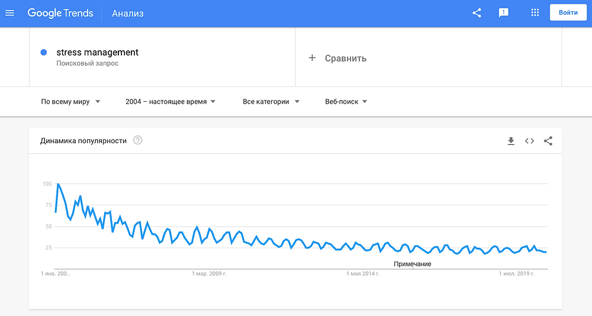The image size is (592, 316).
Task: Open embed code for the chart
Action: (529, 141)
